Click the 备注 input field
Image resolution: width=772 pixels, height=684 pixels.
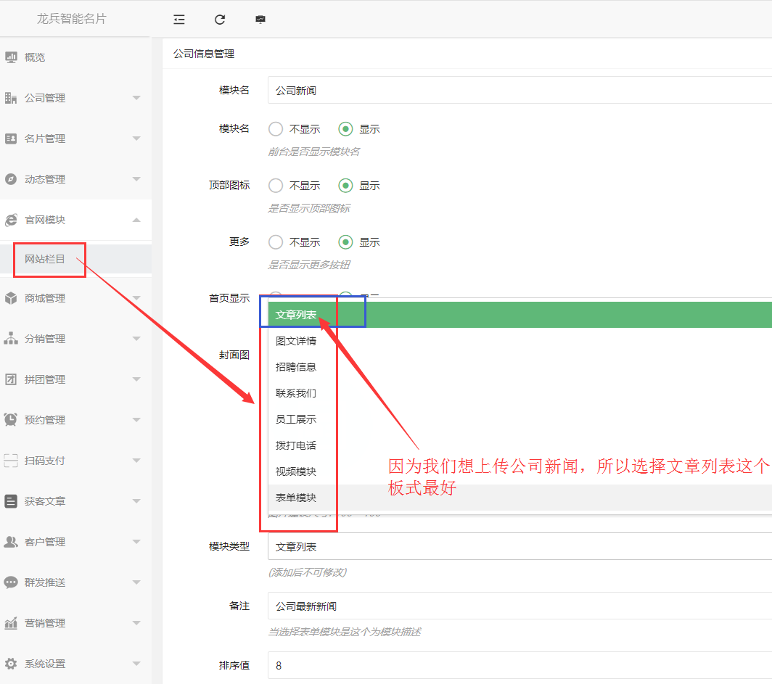pos(519,606)
